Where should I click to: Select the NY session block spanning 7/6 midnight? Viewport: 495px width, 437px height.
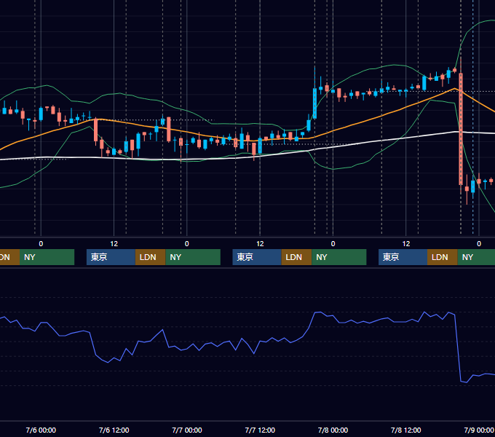tap(47, 257)
